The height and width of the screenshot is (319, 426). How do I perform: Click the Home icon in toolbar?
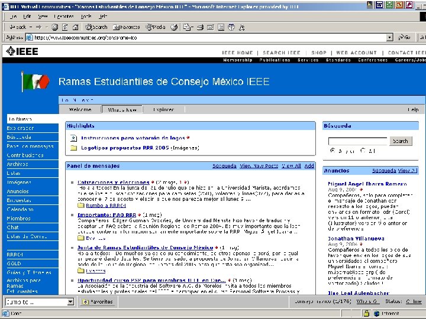[75, 27]
